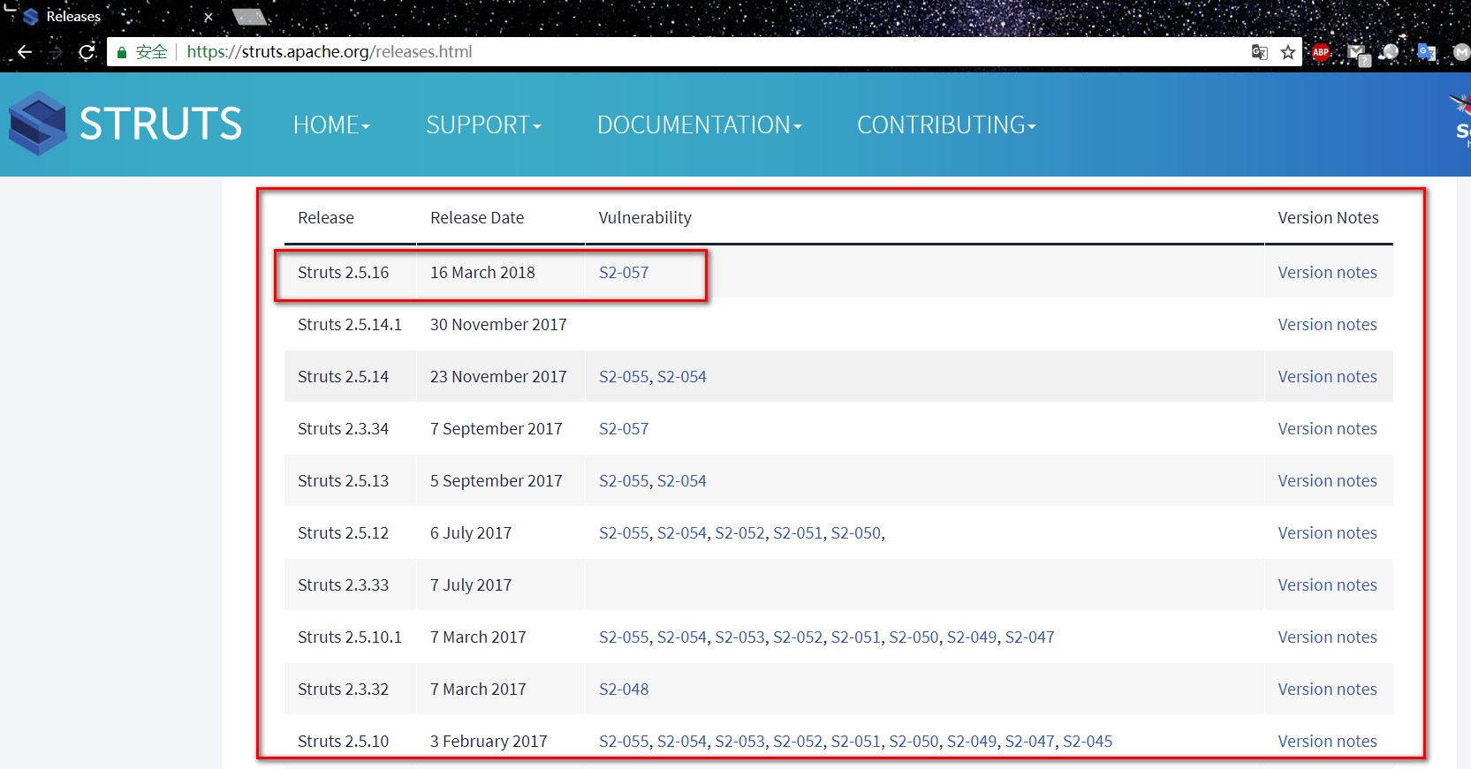Expand the CONTRIBUTING menu
Image resolution: width=1471 pixels, height=769 pixels.
(x=946, y=125)
